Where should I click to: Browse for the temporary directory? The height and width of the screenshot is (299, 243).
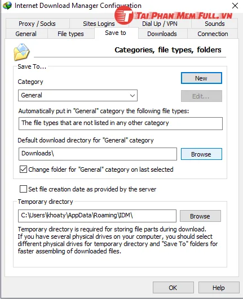coord(200,216)
